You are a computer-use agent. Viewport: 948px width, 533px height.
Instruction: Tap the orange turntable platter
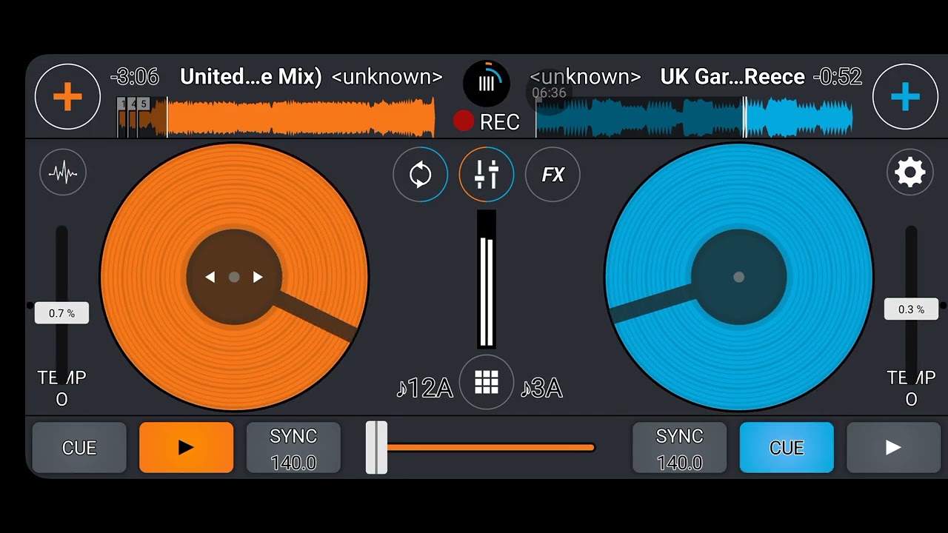234,277
